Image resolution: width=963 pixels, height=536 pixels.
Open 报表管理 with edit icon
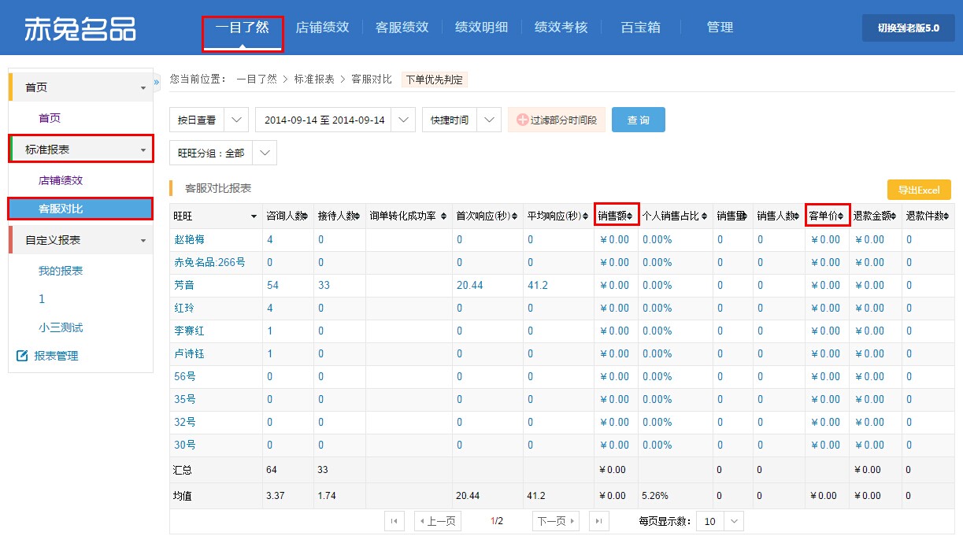[47, 356]
